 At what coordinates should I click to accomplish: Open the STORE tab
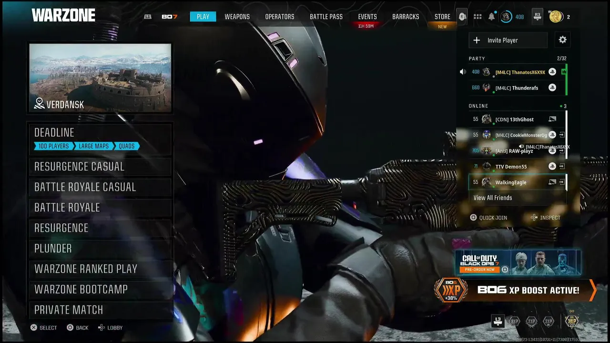pos(442,17)
